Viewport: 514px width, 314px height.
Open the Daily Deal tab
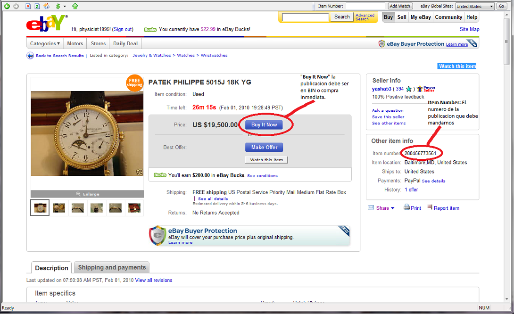click(125, 43)
